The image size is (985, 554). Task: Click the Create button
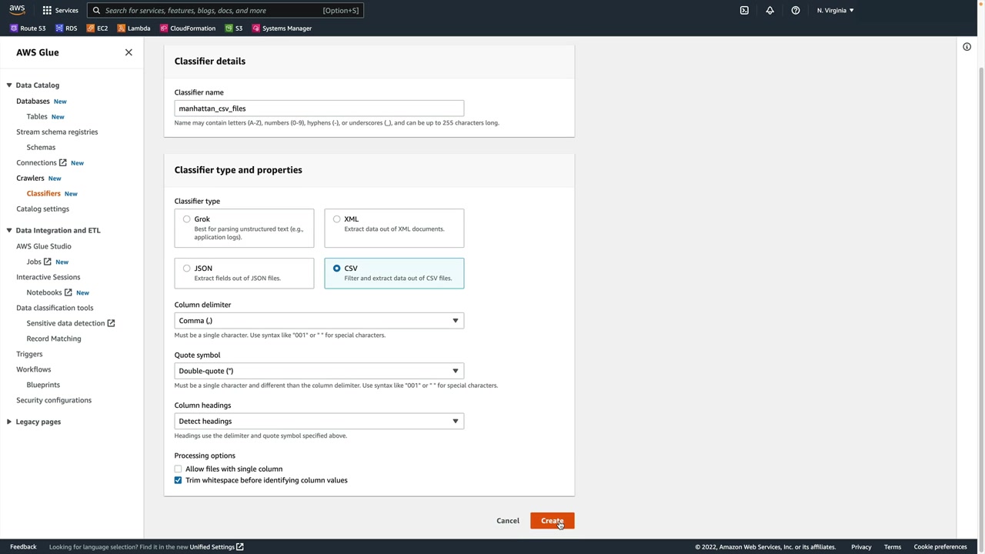tap(552, 521)
